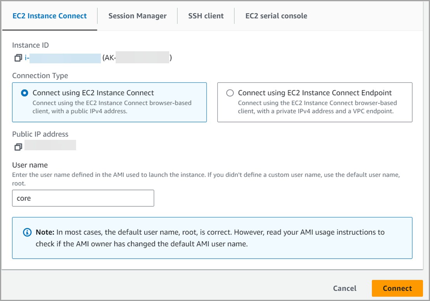
Task: Click the 'User name' label
Action: (30, 165)
